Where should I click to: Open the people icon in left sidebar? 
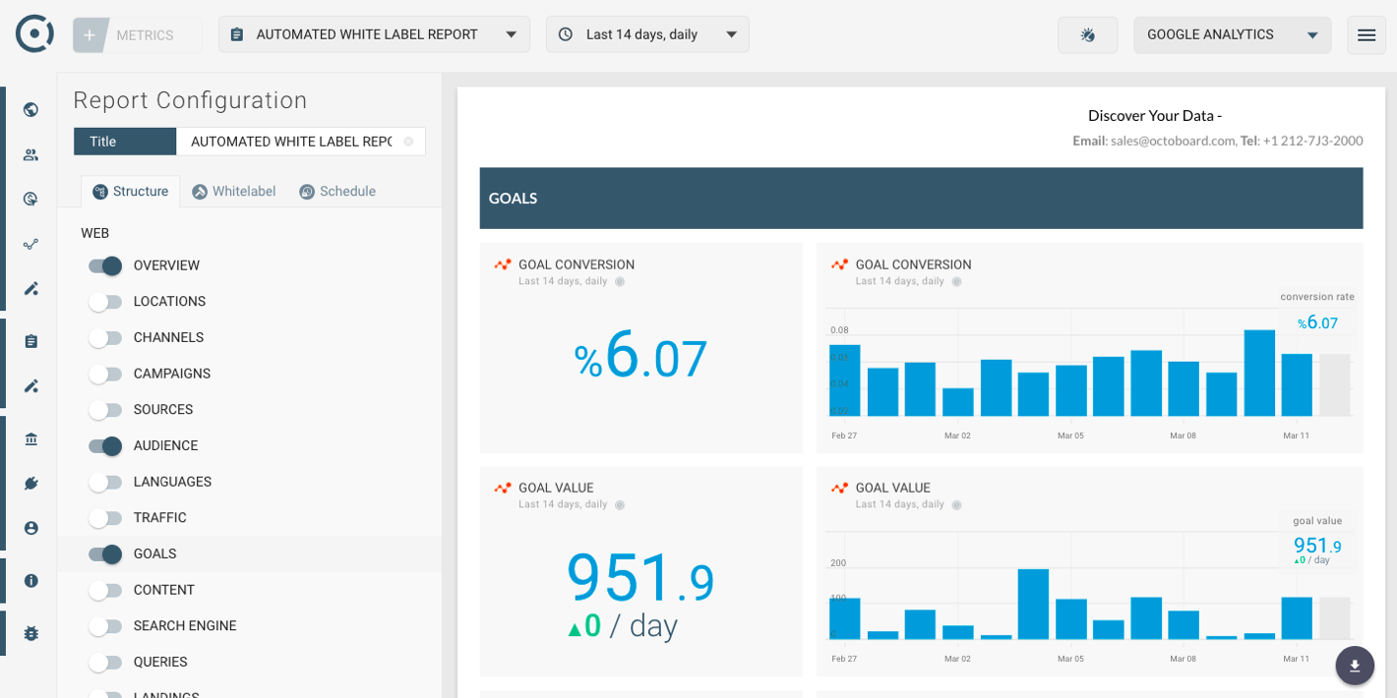click(x=30, y=154)
